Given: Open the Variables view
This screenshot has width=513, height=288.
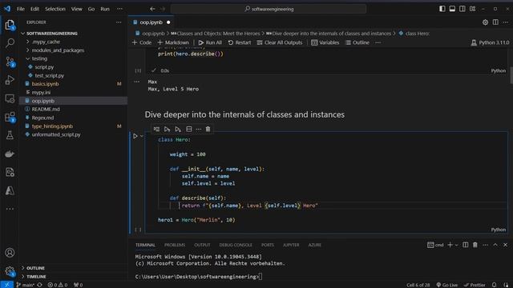Looking at the screenshot, I should (x=325, y=42).
